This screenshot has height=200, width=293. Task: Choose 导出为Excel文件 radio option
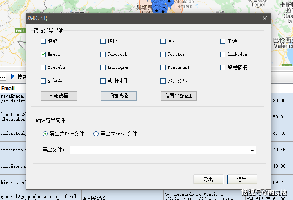tap(96, 134)
